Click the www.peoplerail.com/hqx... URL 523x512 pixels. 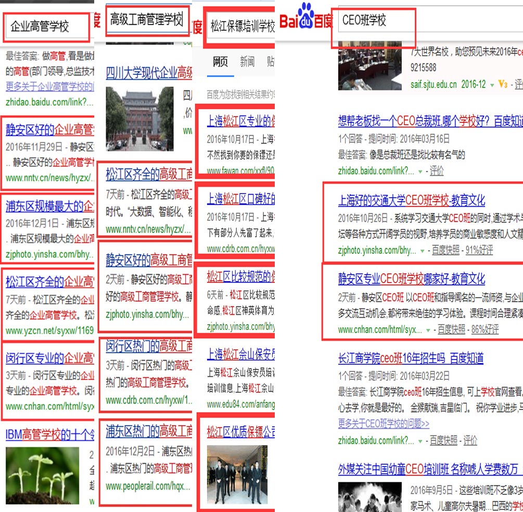tap(148, 487)
